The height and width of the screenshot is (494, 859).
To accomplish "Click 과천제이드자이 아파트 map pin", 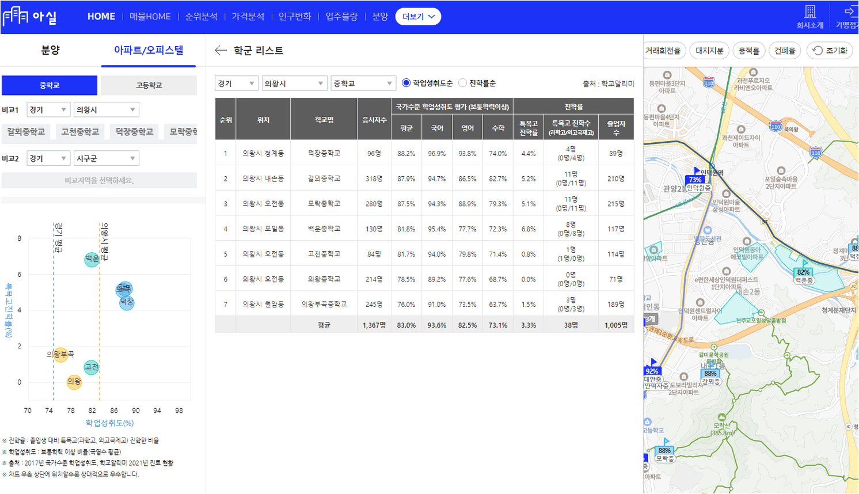I will pos(741,130).
